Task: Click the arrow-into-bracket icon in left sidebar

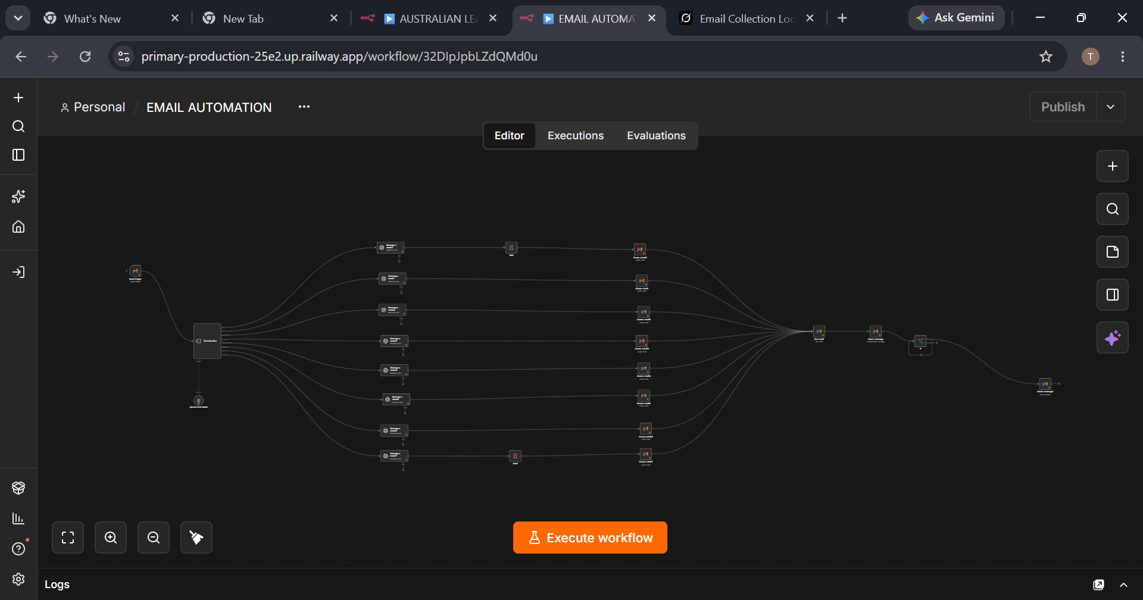Action: (x=18, y=272)
